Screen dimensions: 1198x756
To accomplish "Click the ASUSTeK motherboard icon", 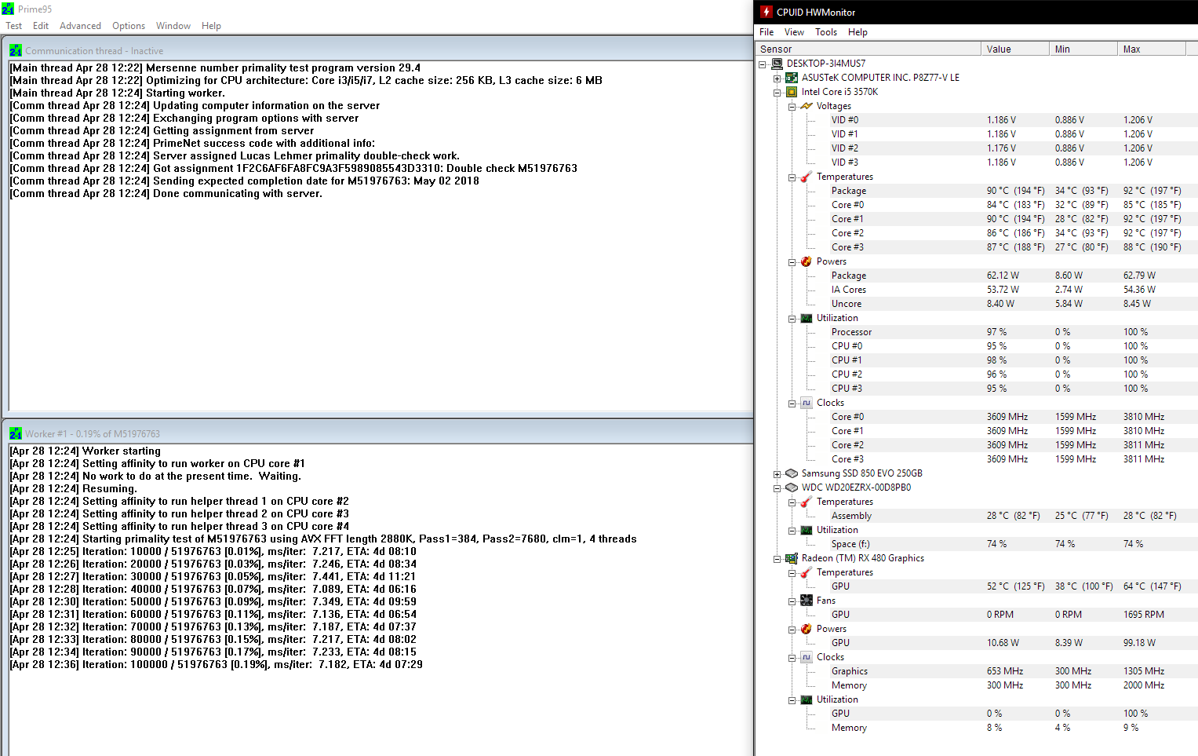I will [x=792, y=78].
